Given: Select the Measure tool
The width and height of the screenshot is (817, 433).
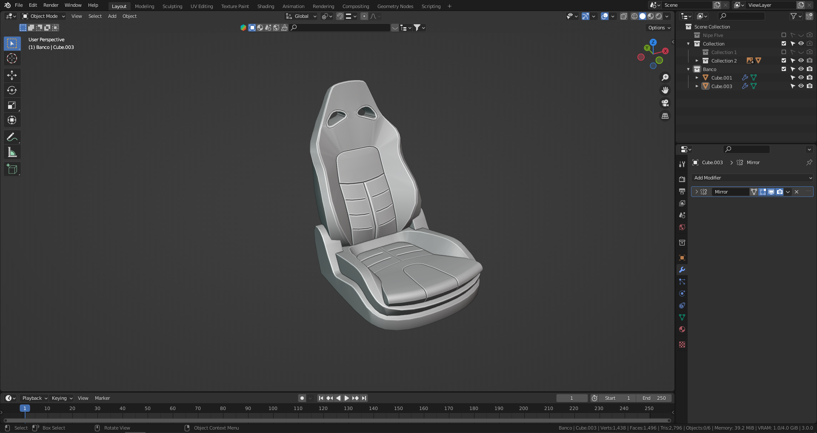Looking at the screenshot, I should tap(12, 152).
